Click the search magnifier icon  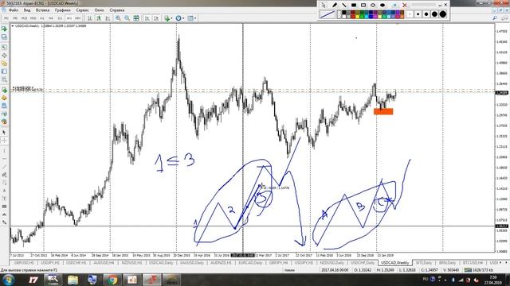point(495,18)
